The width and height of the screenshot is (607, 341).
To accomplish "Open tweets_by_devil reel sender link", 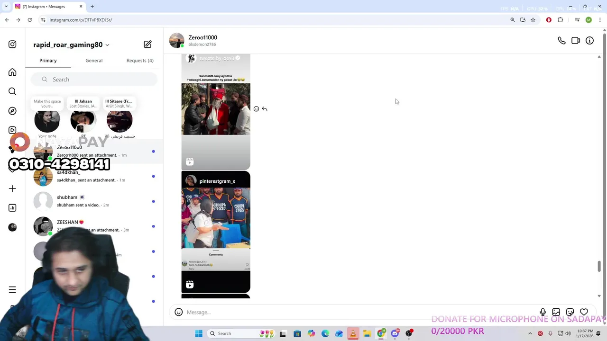I will [217, 58].
